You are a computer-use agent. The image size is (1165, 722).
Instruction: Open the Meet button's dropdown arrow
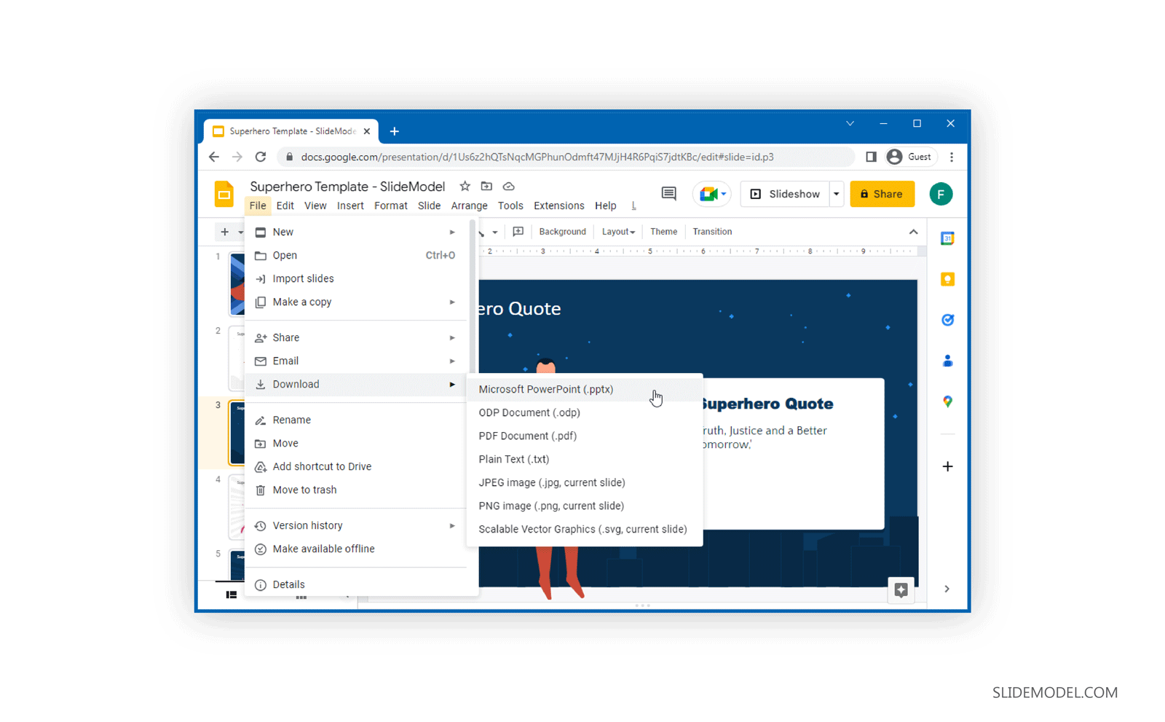(723, 194)
